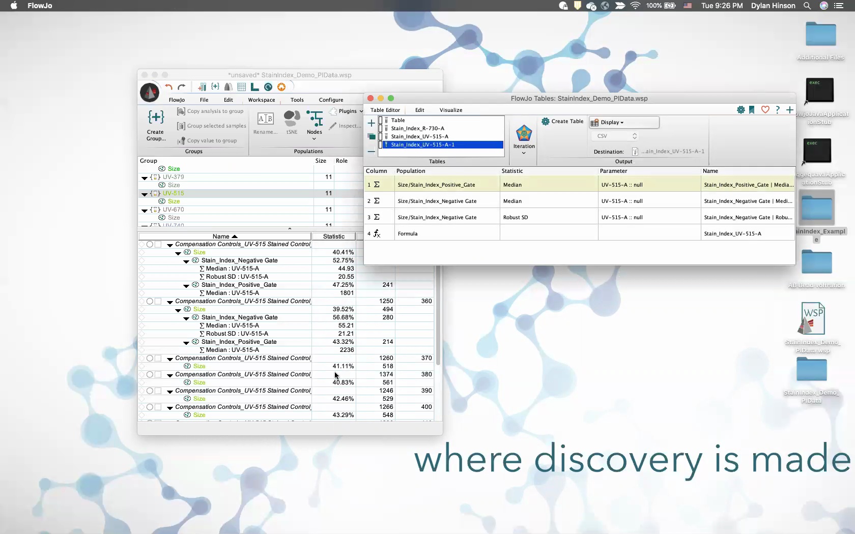Delete selected table with minus icon
This screenshot has height=534, width=855.
(372, 151)
